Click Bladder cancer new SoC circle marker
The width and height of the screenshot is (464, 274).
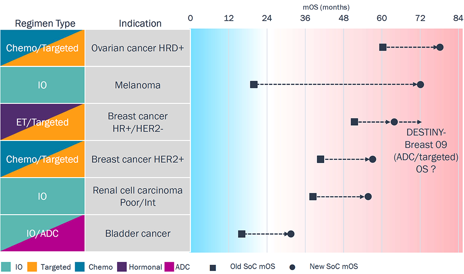click(x=291, y=234)
